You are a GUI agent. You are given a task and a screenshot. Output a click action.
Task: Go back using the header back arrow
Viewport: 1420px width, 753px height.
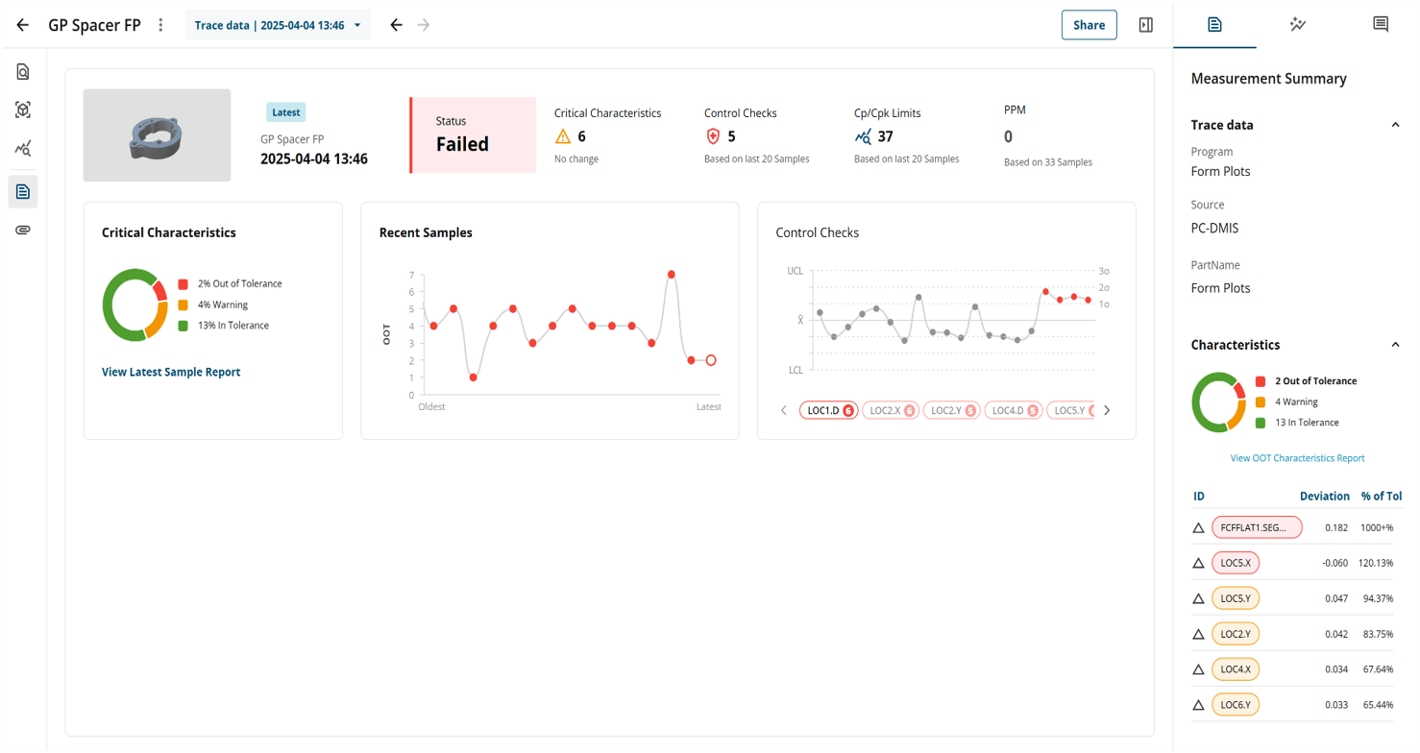pyautogui.click(x=23, y=25)
